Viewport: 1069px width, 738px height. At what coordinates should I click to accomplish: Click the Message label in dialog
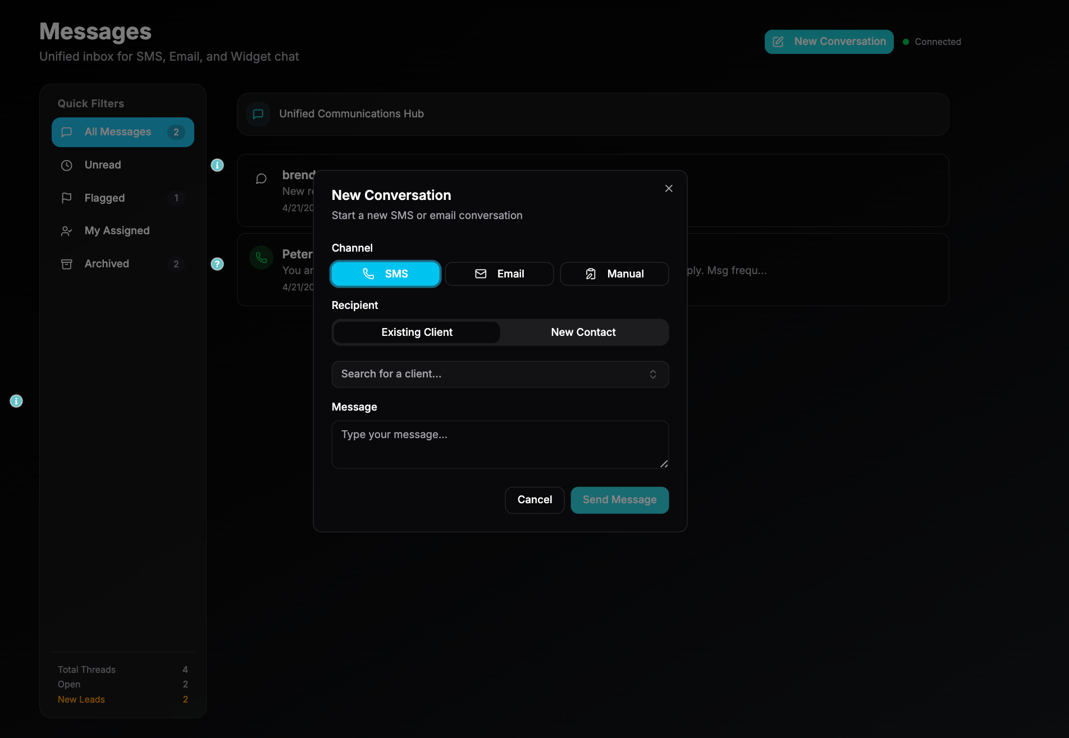(x=354, y=407)
